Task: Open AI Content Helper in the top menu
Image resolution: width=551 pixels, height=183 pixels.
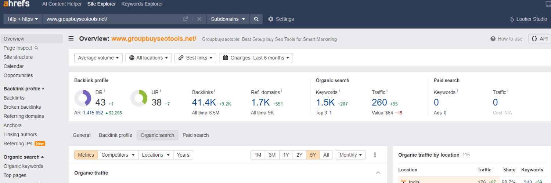Action: 62,4
